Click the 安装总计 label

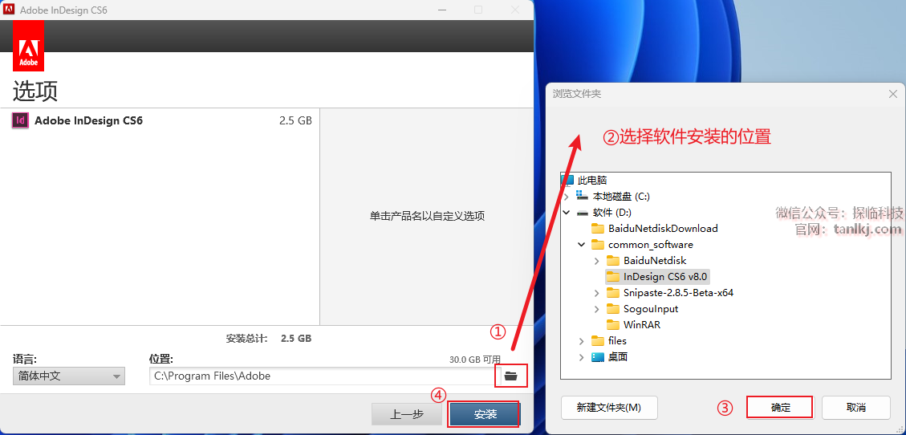click(x=246, y=339)
